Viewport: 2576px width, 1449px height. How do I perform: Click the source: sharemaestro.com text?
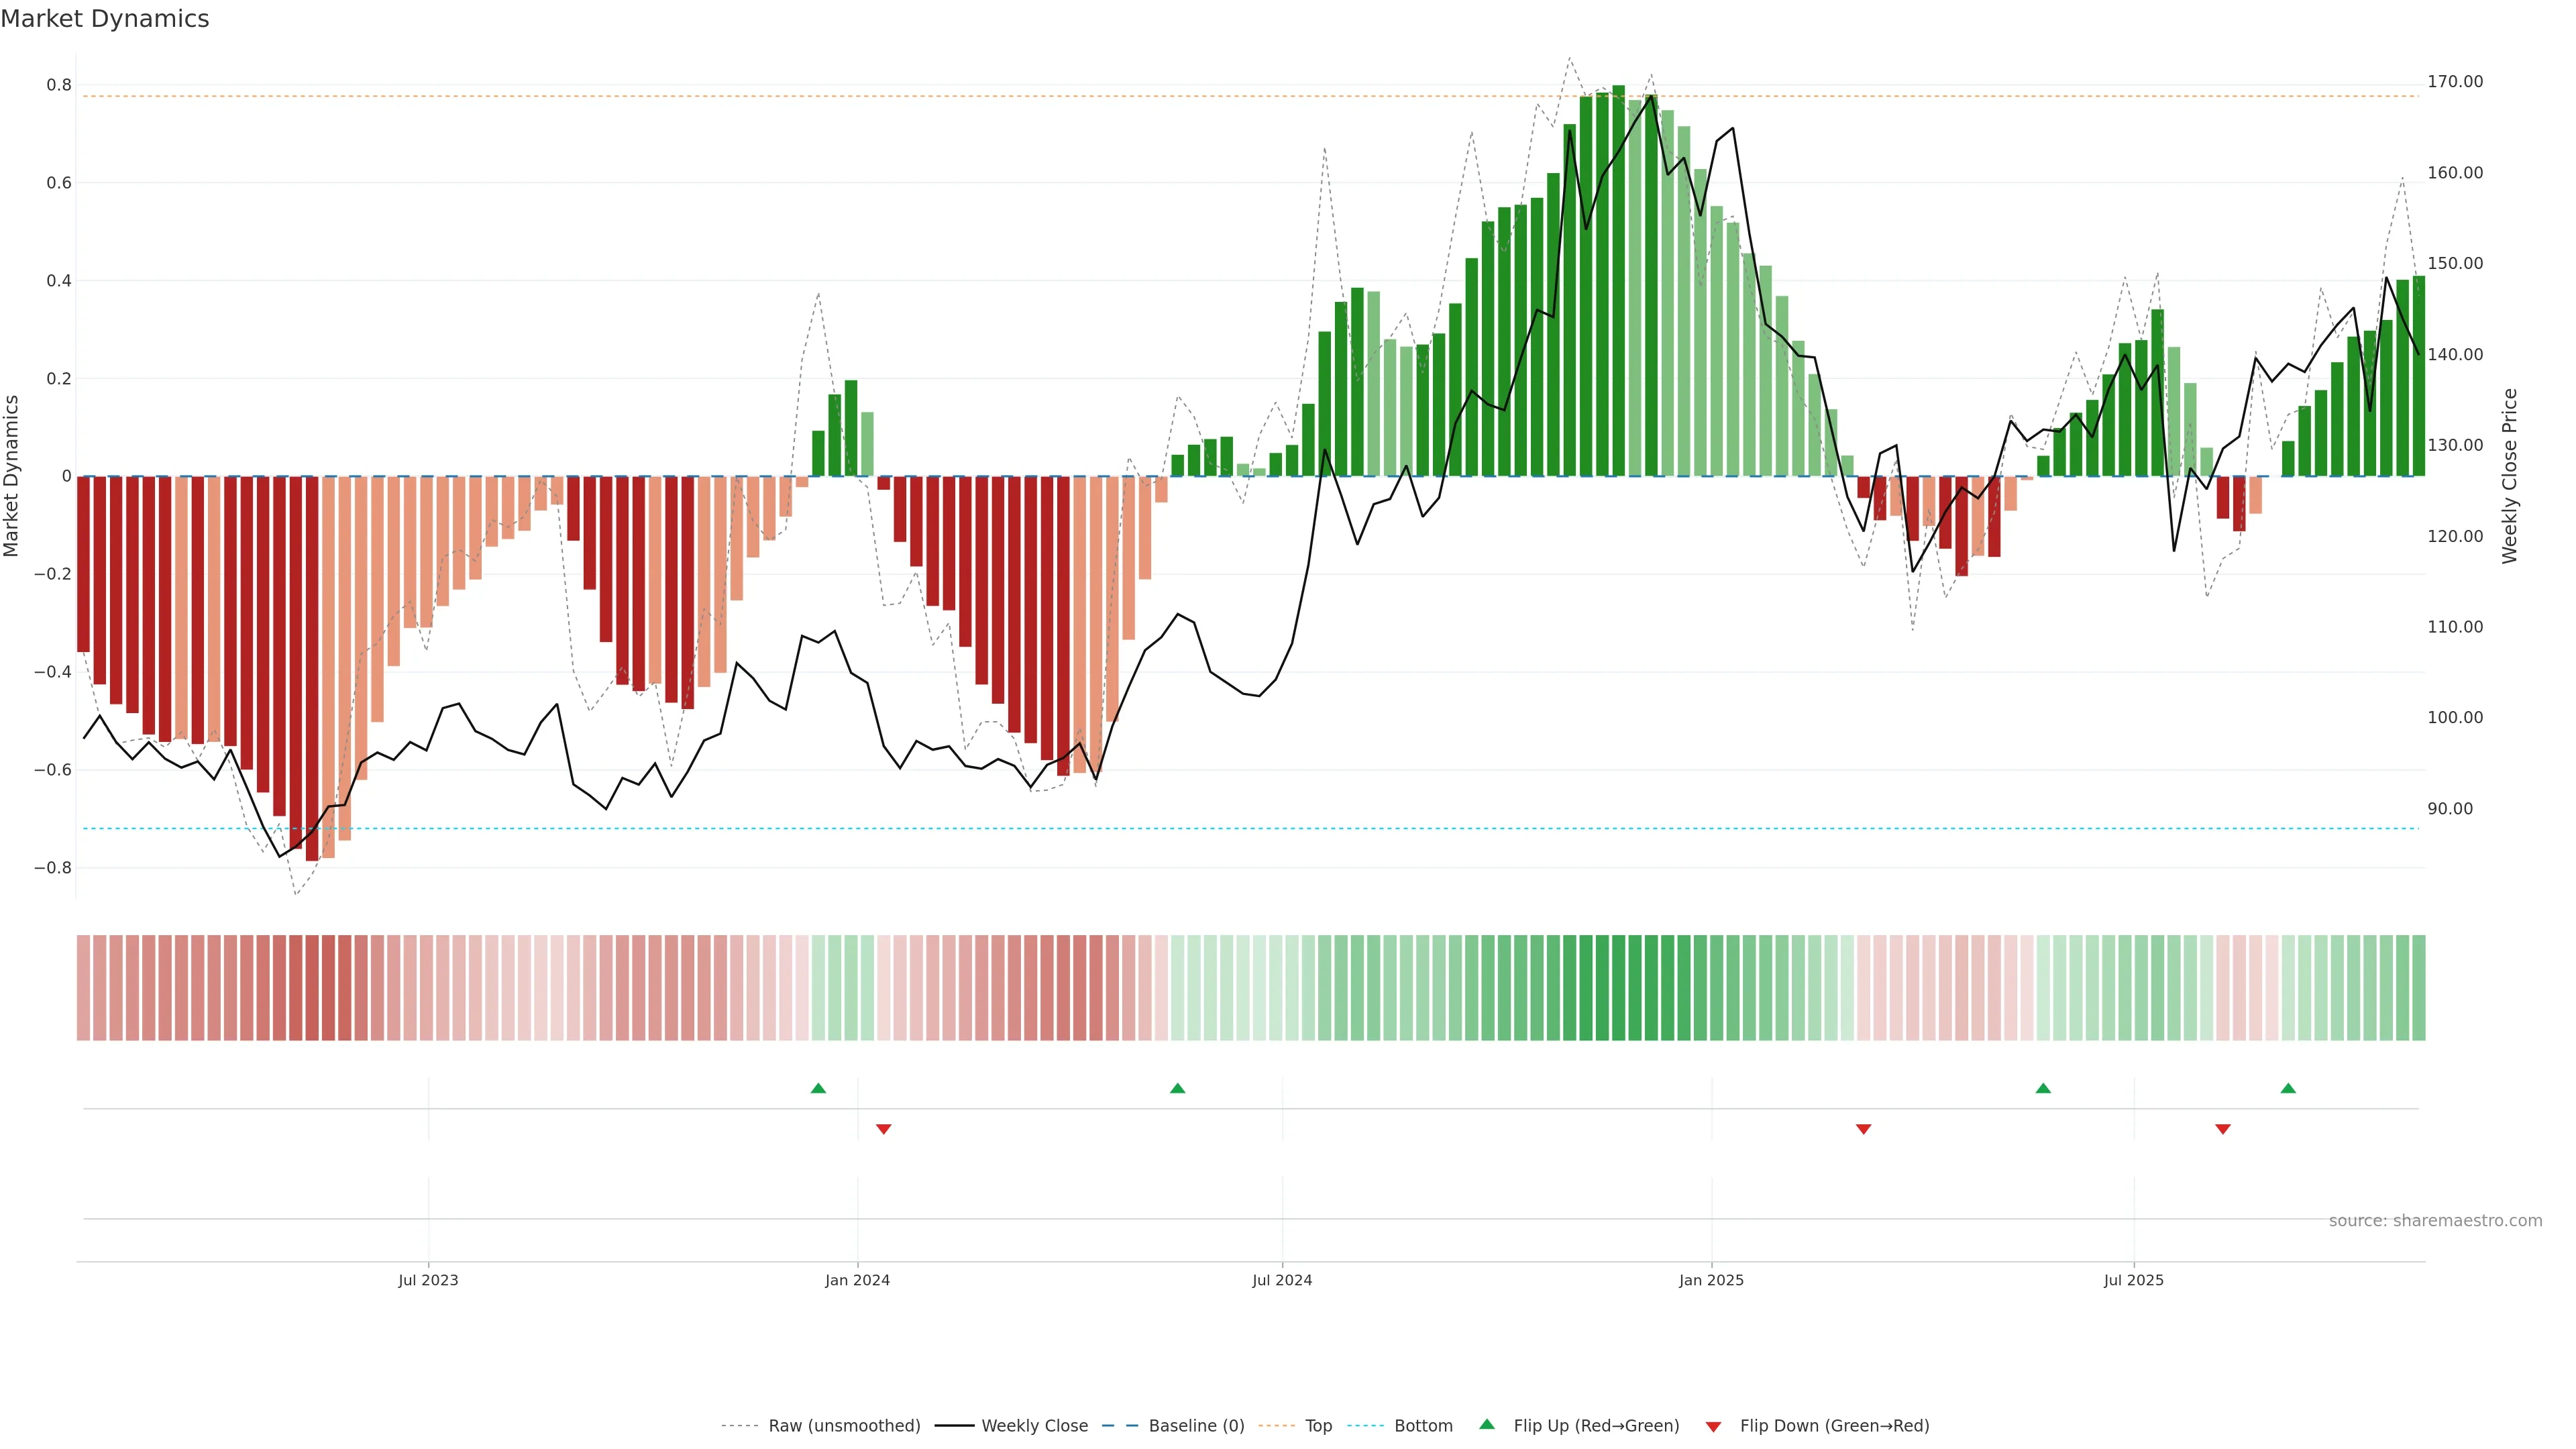tap(2435, 1221)
